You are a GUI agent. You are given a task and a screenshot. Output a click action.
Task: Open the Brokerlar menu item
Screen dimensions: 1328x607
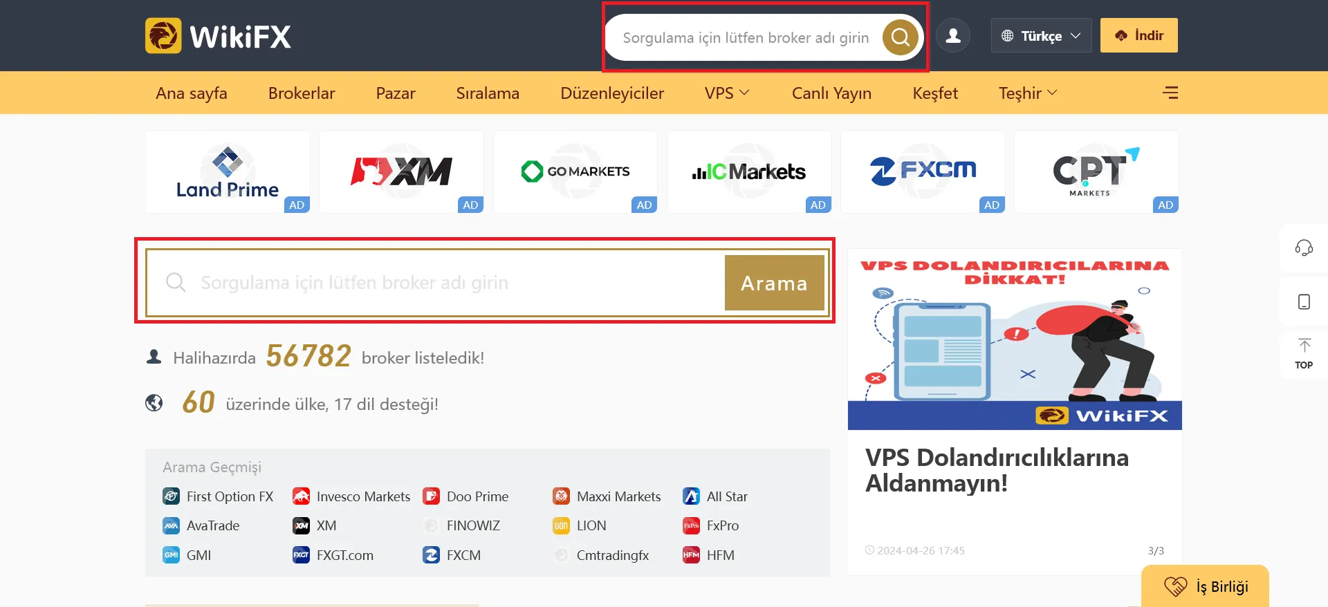pyautogui.click(x=302, y=93)
